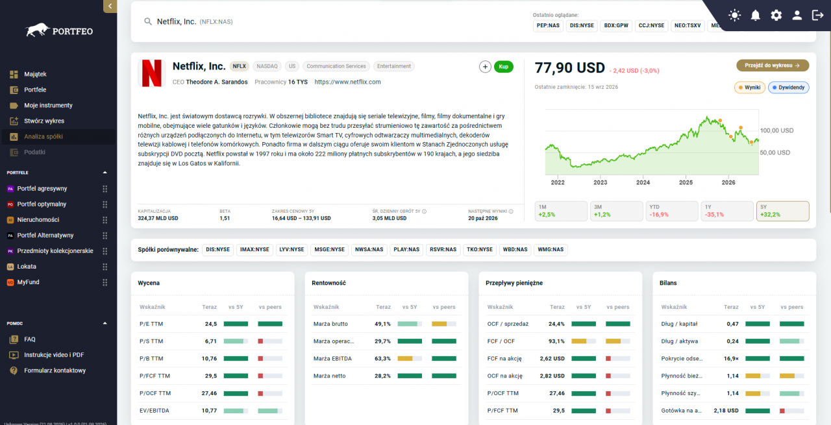Collapse the POMOC section
The height and width of the screenshot is (425, 831).
pyautogui.click(x=105, y=323)
